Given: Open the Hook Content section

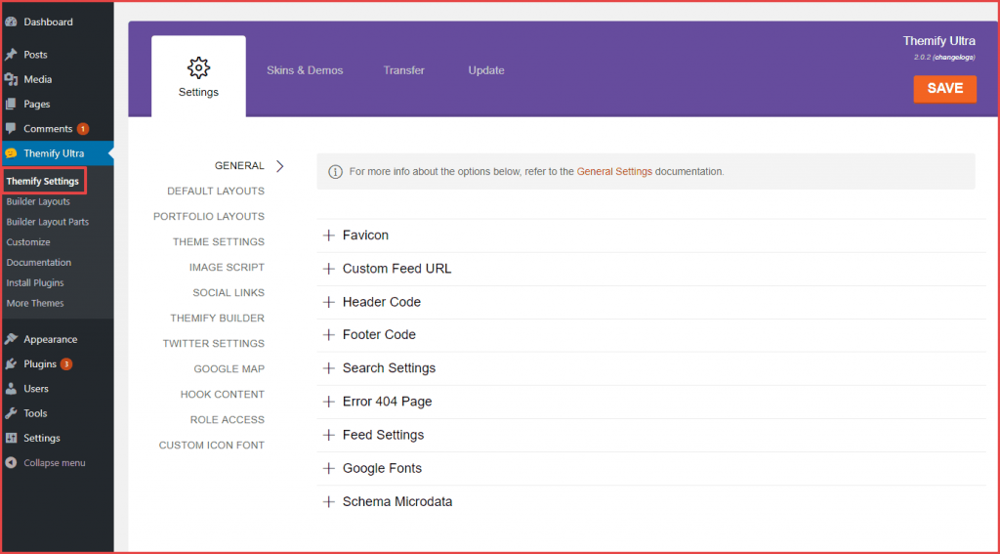Looking at the screenshot, I should click(222, 395).
